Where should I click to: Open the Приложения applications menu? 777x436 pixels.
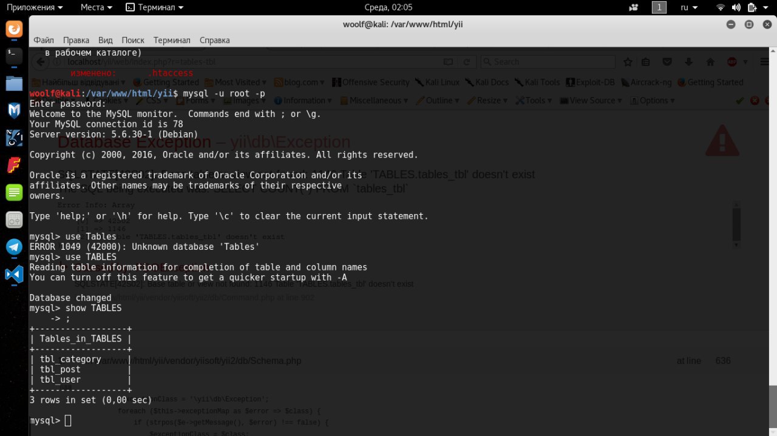[x=35, y=7]
